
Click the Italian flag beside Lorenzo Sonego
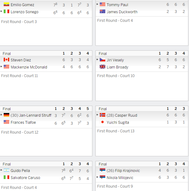6,11
